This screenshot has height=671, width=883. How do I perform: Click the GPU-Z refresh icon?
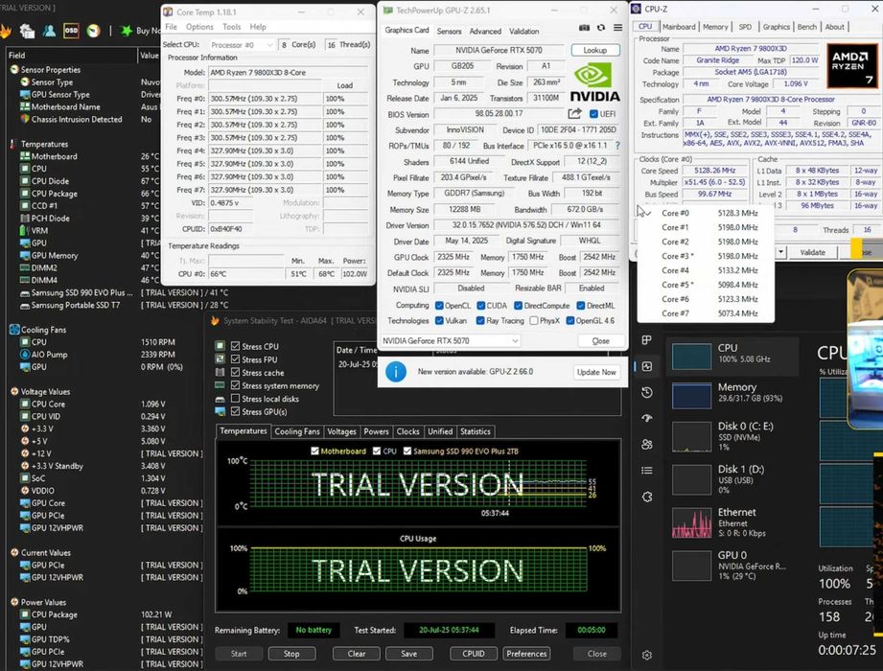(x=601, y=28)
